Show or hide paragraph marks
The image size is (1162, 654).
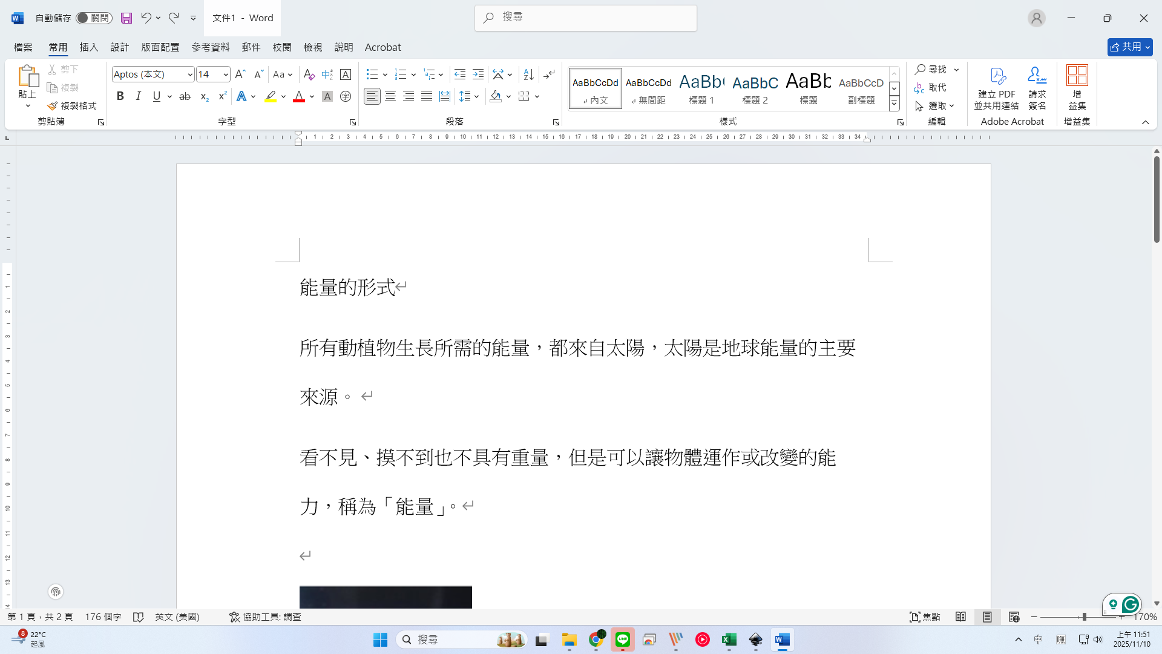pos(549,74)
